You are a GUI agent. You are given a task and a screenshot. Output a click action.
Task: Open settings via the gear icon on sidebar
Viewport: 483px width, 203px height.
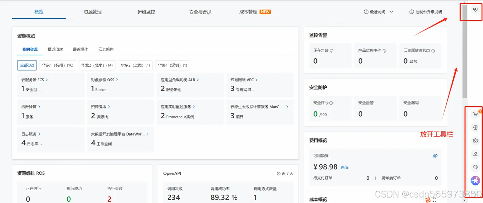point(475,140)
